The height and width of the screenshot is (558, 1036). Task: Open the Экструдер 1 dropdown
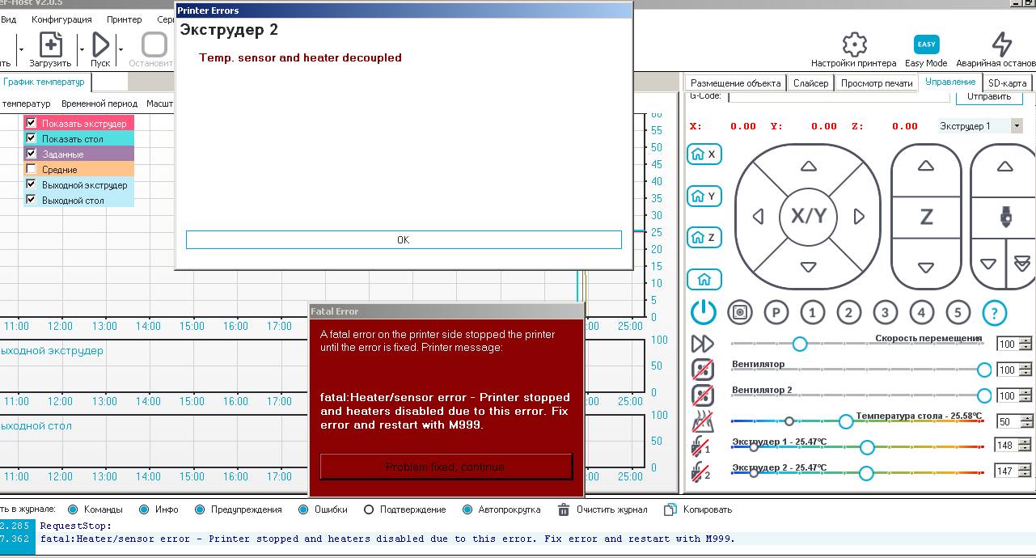click(x=1017, y=126)
